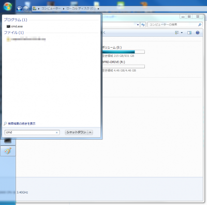Click the help question mark icon

click(x=198, y=33)
